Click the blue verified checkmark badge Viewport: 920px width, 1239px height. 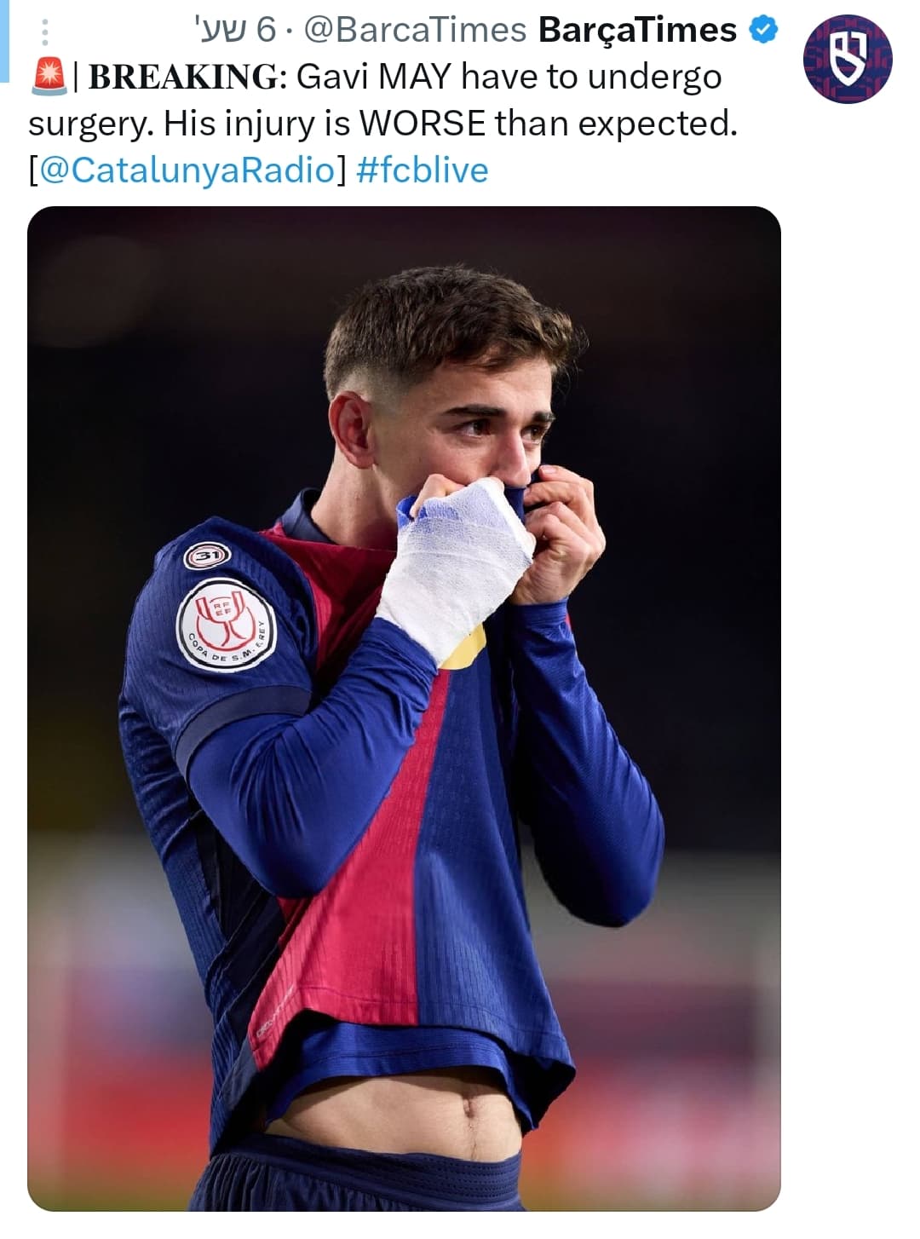coord(763,30)
